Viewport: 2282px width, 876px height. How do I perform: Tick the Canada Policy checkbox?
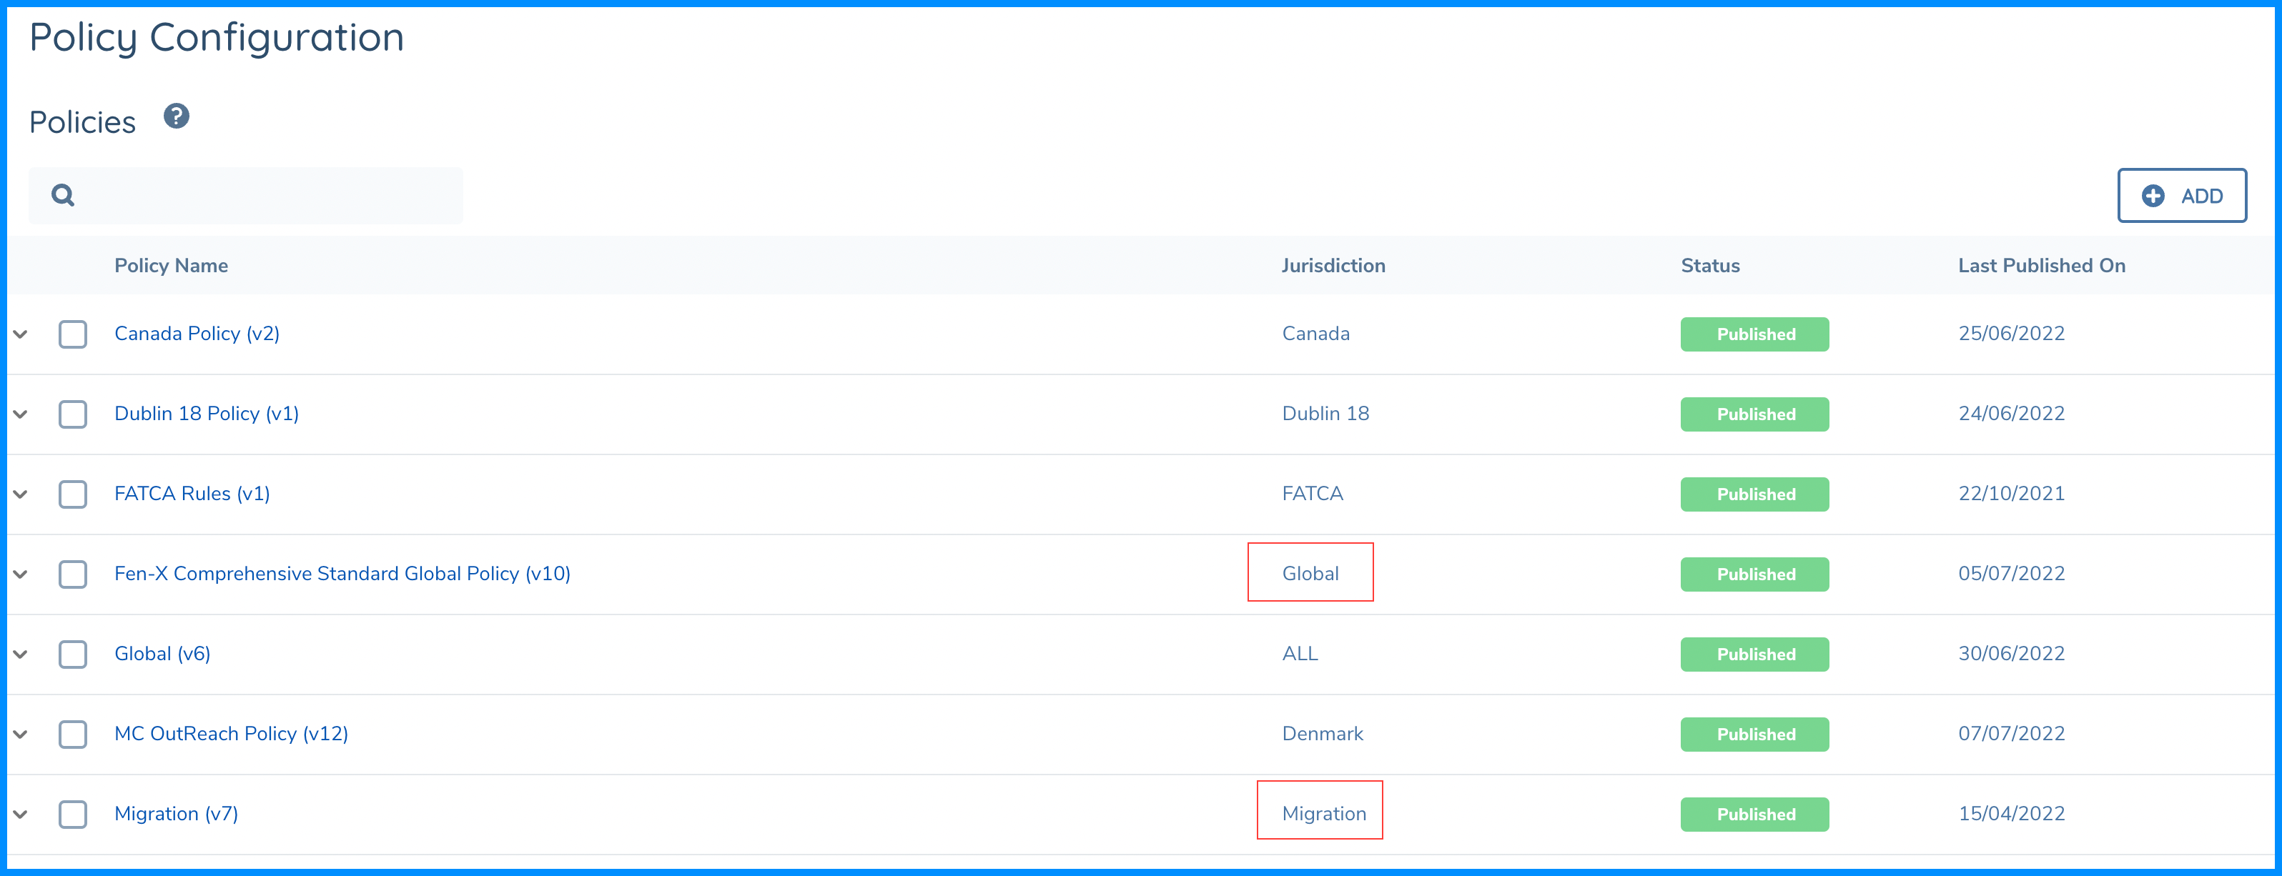click(73, 334)
